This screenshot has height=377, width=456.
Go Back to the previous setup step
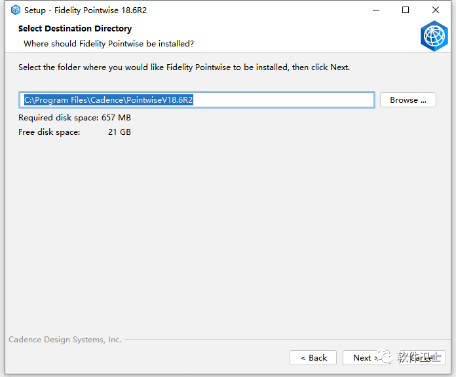pyautogui.click(x=313, y=357)
